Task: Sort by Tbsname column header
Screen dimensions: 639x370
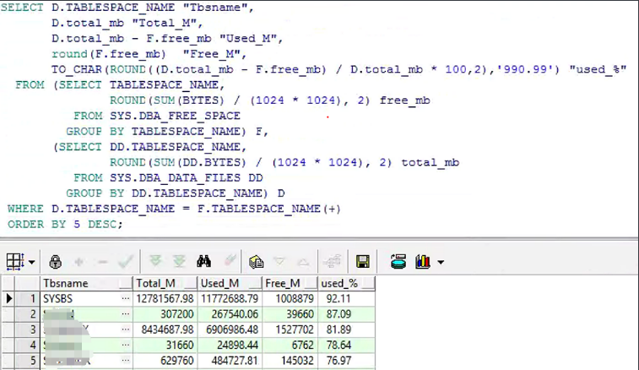Action: coord(86,283)
